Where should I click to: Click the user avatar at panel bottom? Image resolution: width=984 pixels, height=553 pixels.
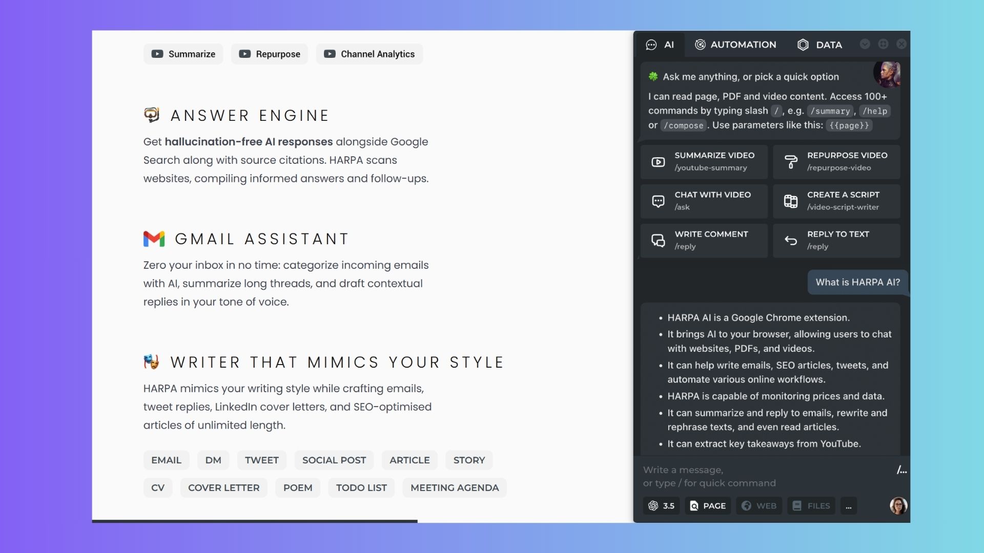898,506
